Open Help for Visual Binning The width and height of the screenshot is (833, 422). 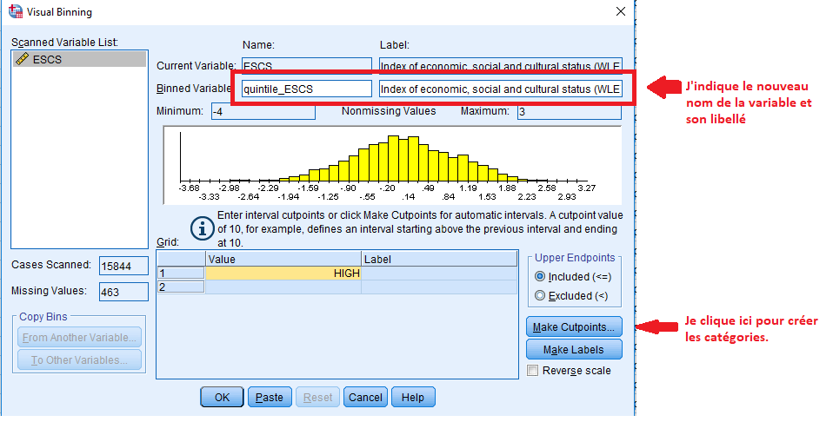click(x=413, y=397)
